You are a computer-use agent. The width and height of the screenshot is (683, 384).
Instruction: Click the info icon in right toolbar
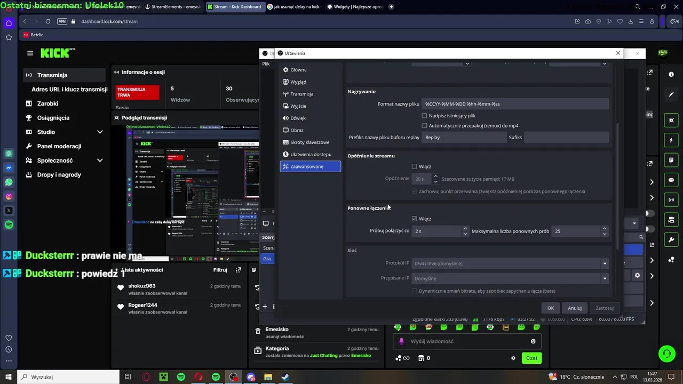coord(671,74)
